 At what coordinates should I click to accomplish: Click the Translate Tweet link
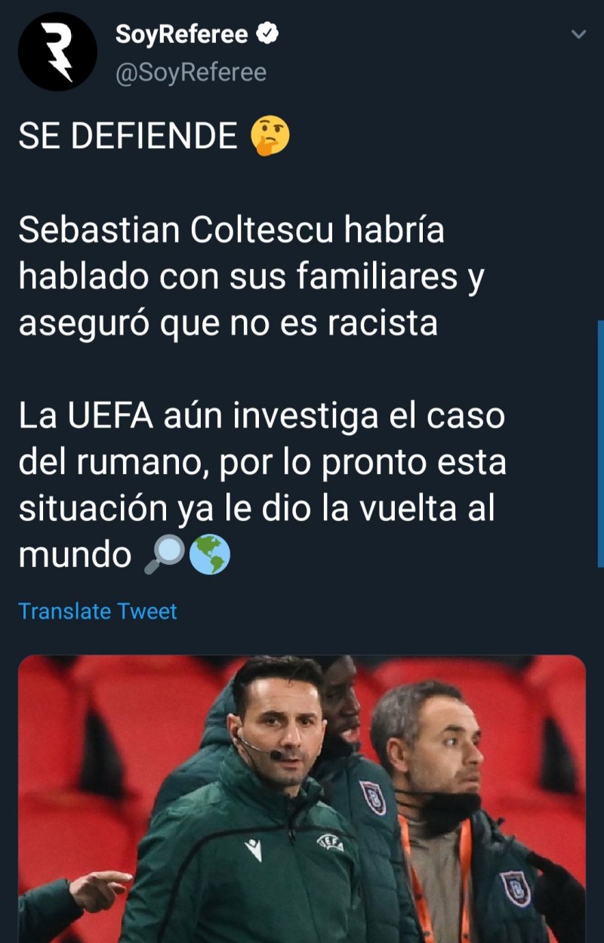(x=97, y=612)
